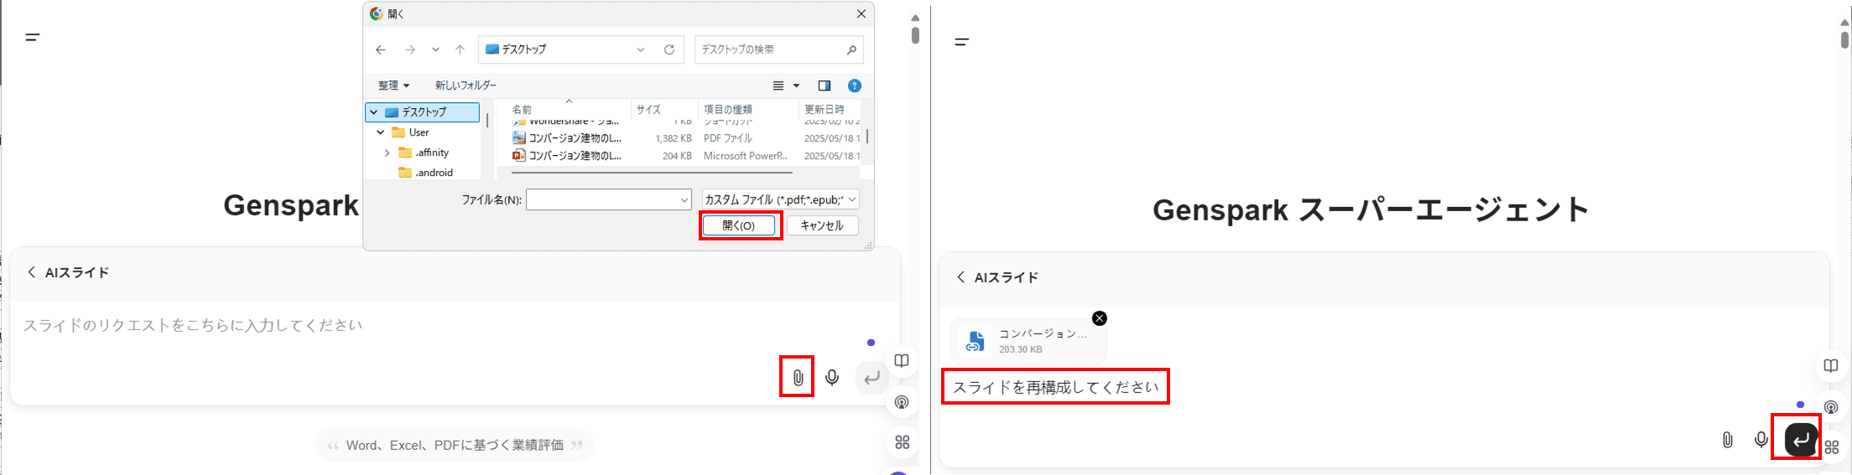Select the 1,382 KB PDF file row
Image resolution: width=1852 pixels, height=475 pixels.
pyautogui.click(x=685, y=138)
